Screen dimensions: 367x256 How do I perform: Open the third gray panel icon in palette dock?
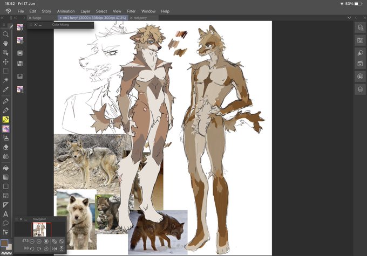(x=20, y=53)
